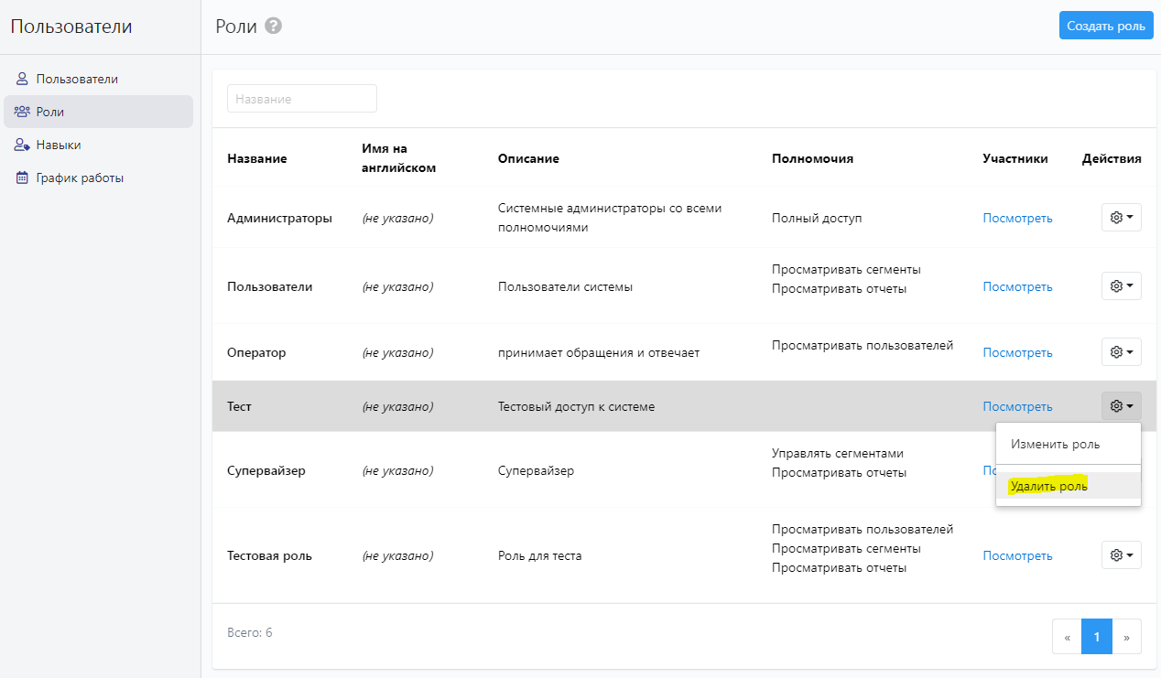This screenshot has height=678, width=1161.
Task: Open График работы in the sidebar
Action: coord(99,178)
